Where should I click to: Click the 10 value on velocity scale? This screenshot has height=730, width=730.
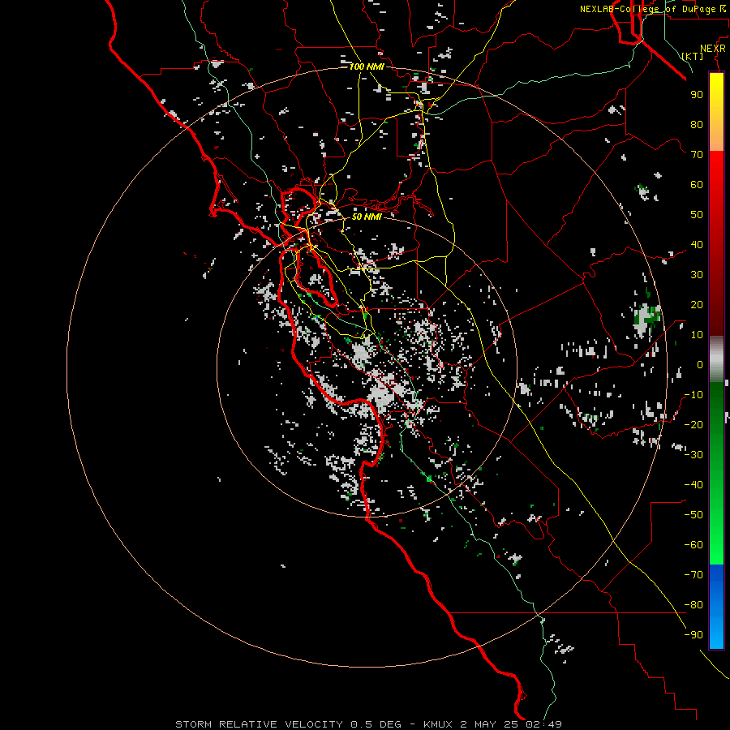tap(697, 335)
